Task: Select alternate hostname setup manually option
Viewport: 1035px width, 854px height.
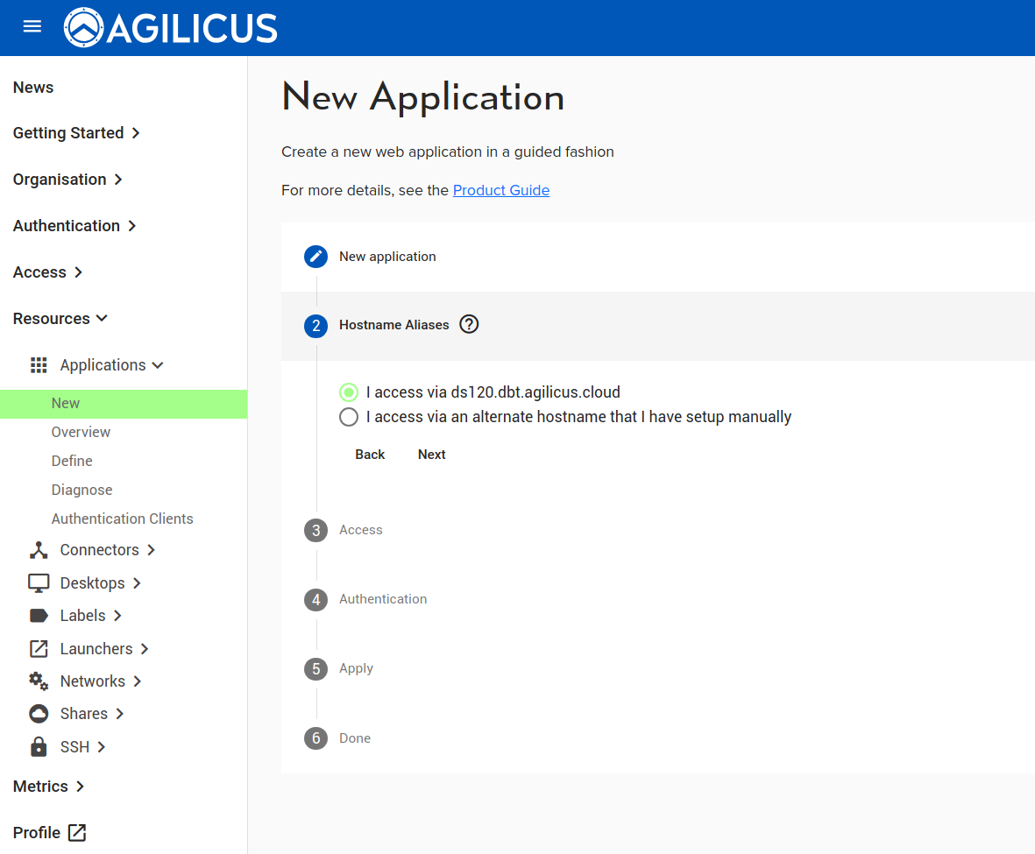Action: click(x=349, y=417)
